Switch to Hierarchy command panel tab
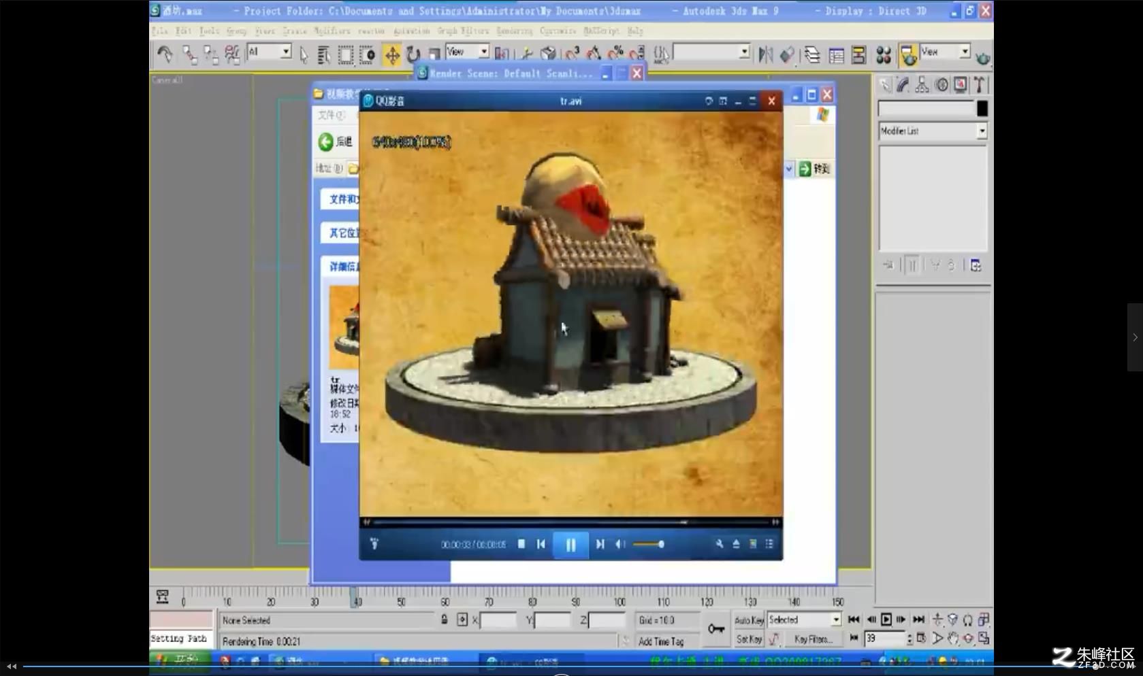Image resolution: width=1143 pixels, height=676 pixels. click(922, 85)
